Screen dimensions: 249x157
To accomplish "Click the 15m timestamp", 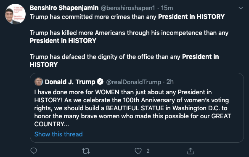I will click(167, 8).
